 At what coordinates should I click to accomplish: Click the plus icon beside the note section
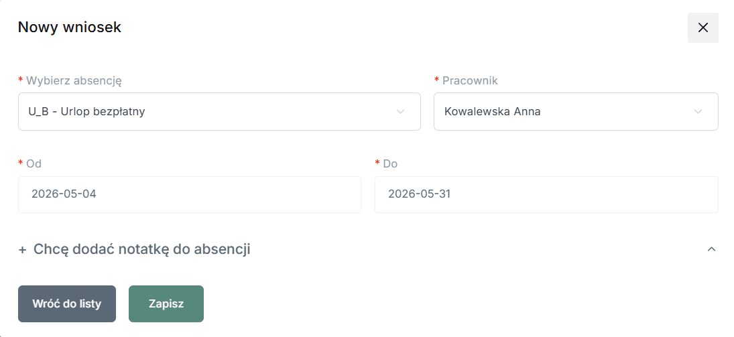23,250
